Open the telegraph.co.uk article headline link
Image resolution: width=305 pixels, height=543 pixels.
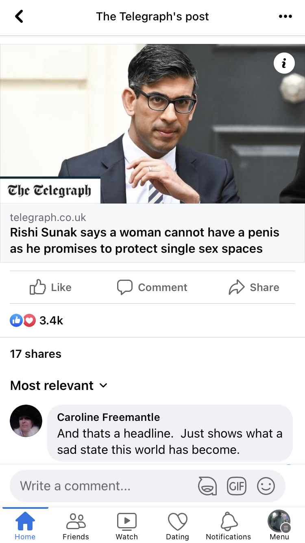(145, 240)
